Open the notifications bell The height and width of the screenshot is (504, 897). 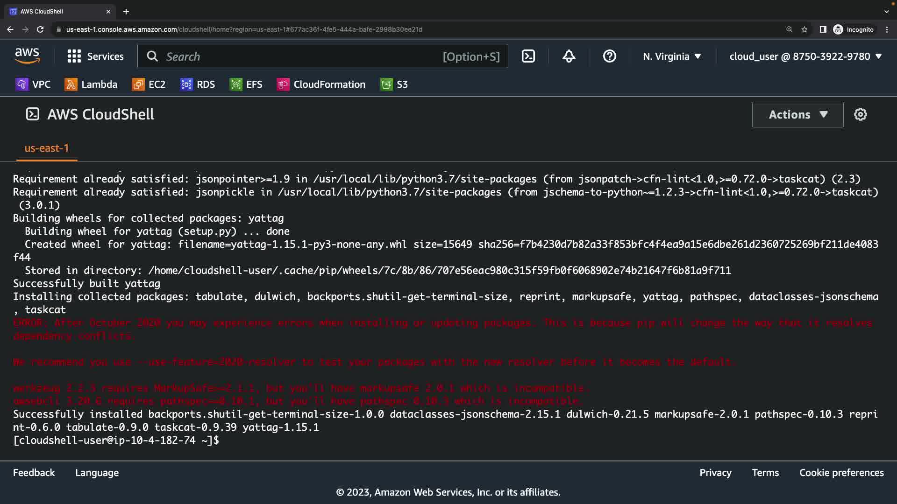[569, 56]
